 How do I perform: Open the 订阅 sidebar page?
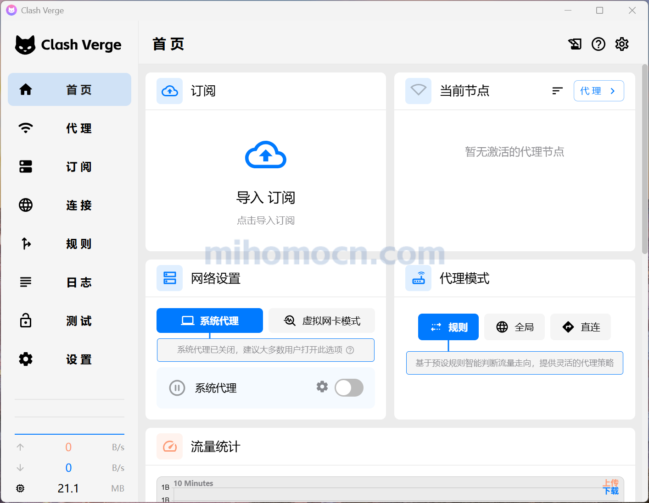[69, 166]
